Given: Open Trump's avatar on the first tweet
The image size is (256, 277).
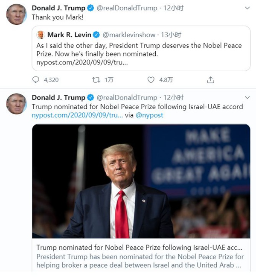Looking at the screenshot, I should (x=16, y=14).
